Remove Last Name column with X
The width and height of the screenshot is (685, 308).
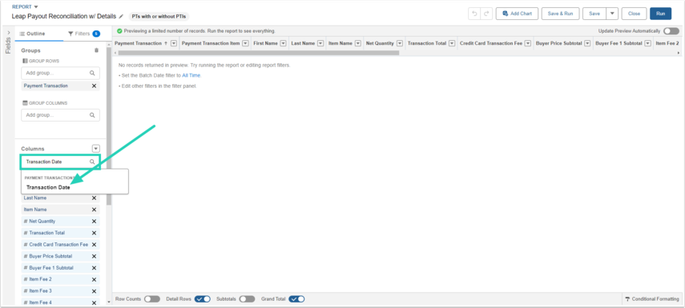(94, 198)
